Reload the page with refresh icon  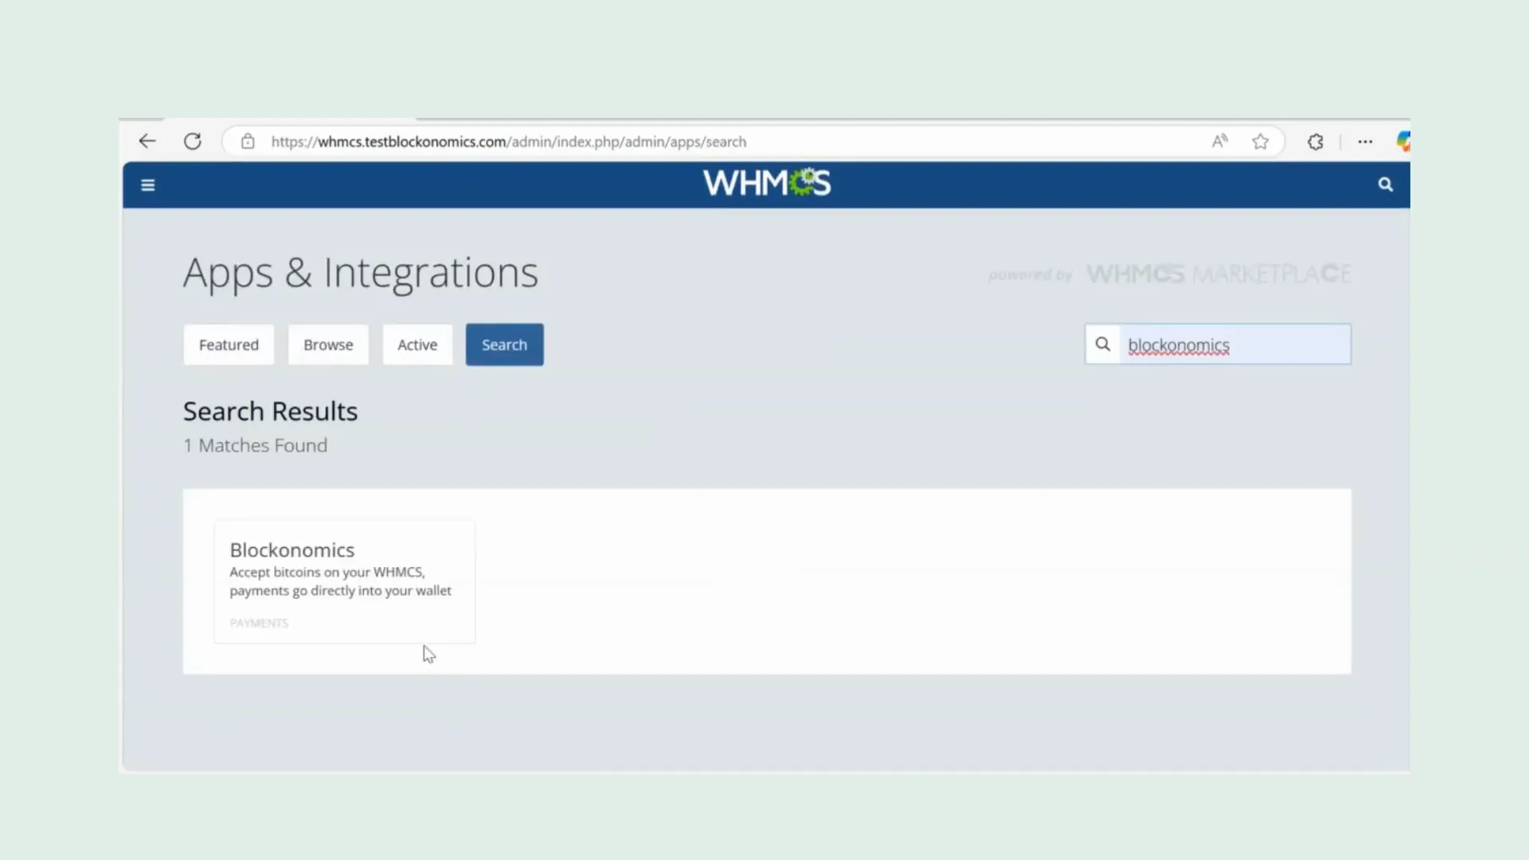pos(193,142)
